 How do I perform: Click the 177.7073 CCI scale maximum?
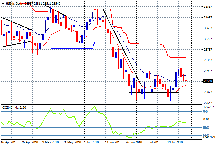point(209,107)
